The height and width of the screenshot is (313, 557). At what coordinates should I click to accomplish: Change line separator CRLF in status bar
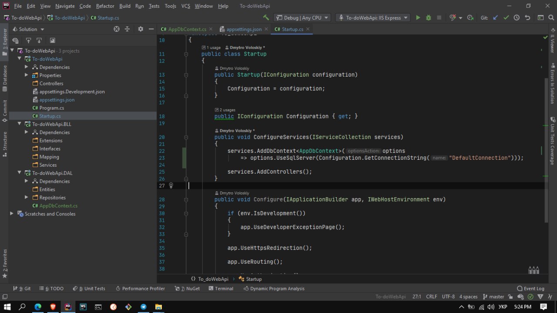click(431, 296)
